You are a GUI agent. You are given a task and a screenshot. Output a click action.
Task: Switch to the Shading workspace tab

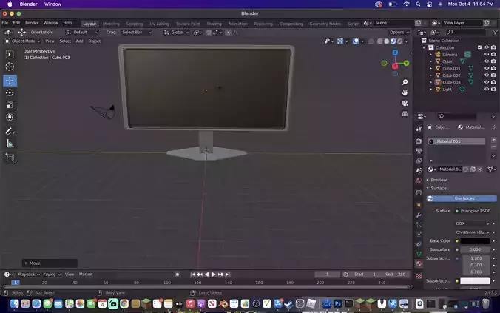click(214, 24)
